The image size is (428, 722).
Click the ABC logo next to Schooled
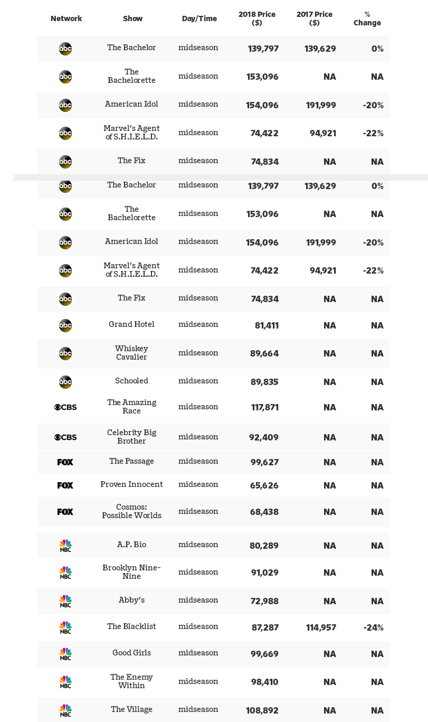pos(65,382)
